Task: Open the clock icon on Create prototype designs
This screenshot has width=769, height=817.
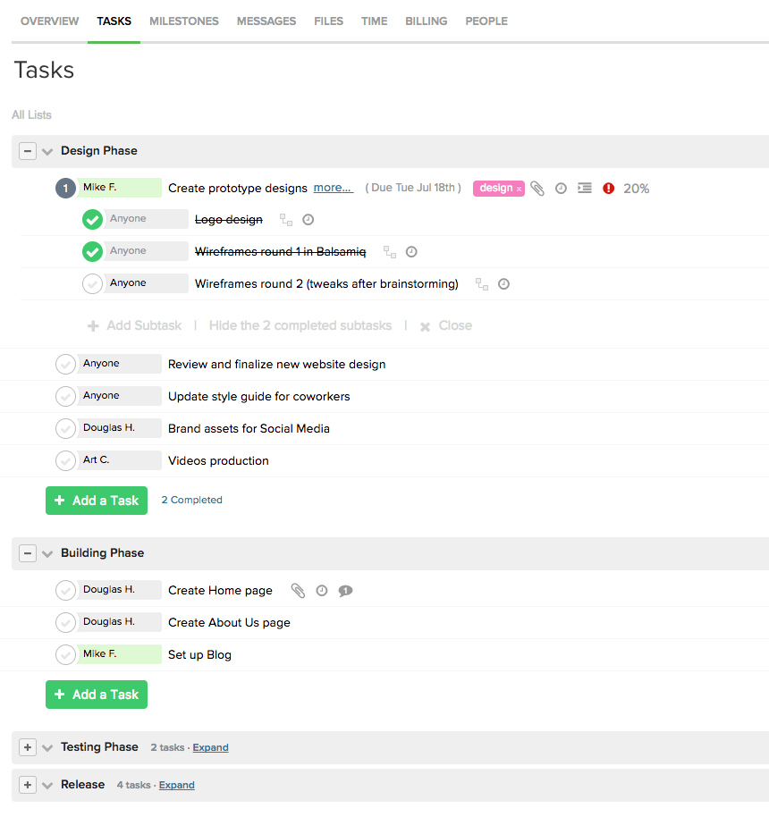Action: [x=561, y=189]
